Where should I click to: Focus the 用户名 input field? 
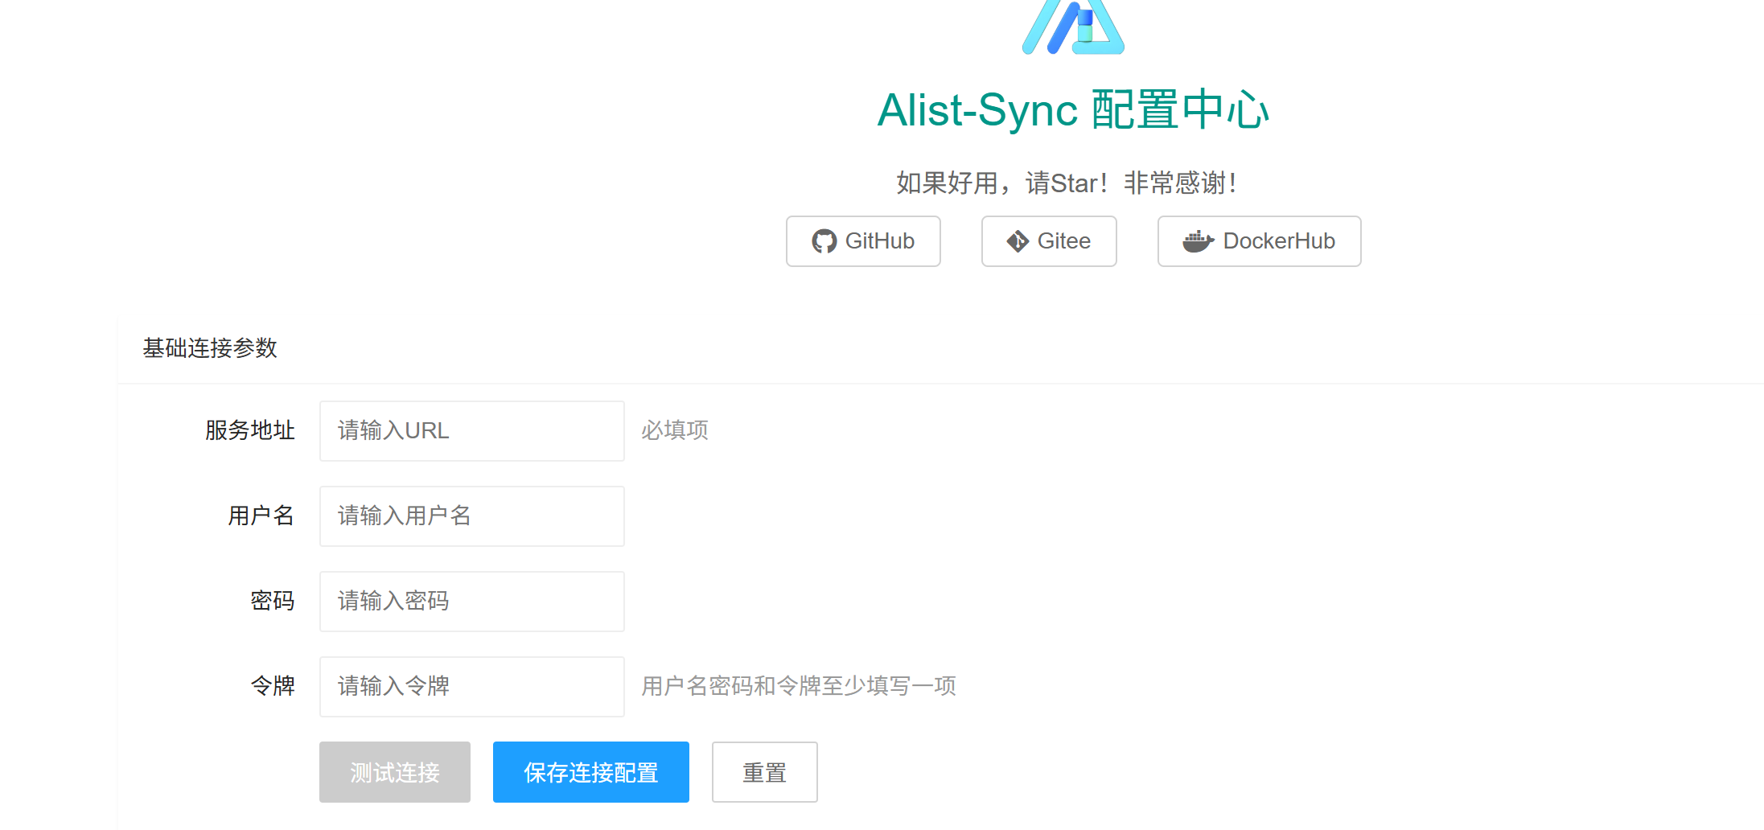472,516
